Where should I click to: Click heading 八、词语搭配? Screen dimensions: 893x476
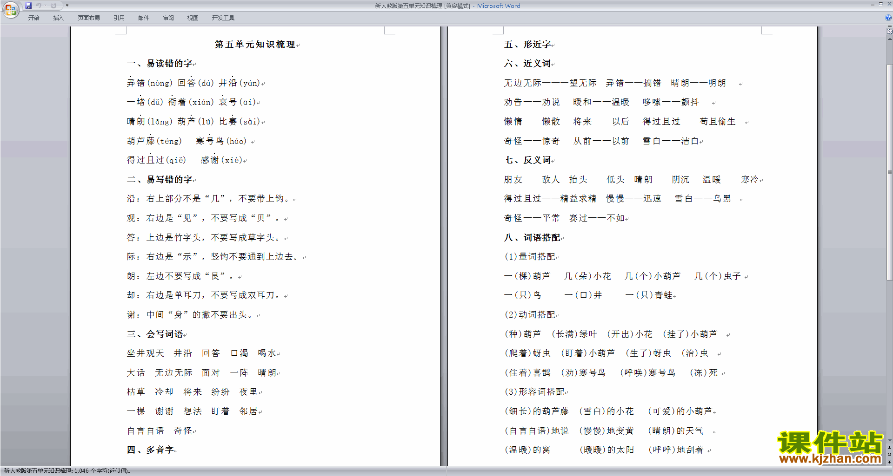[532, 237]
